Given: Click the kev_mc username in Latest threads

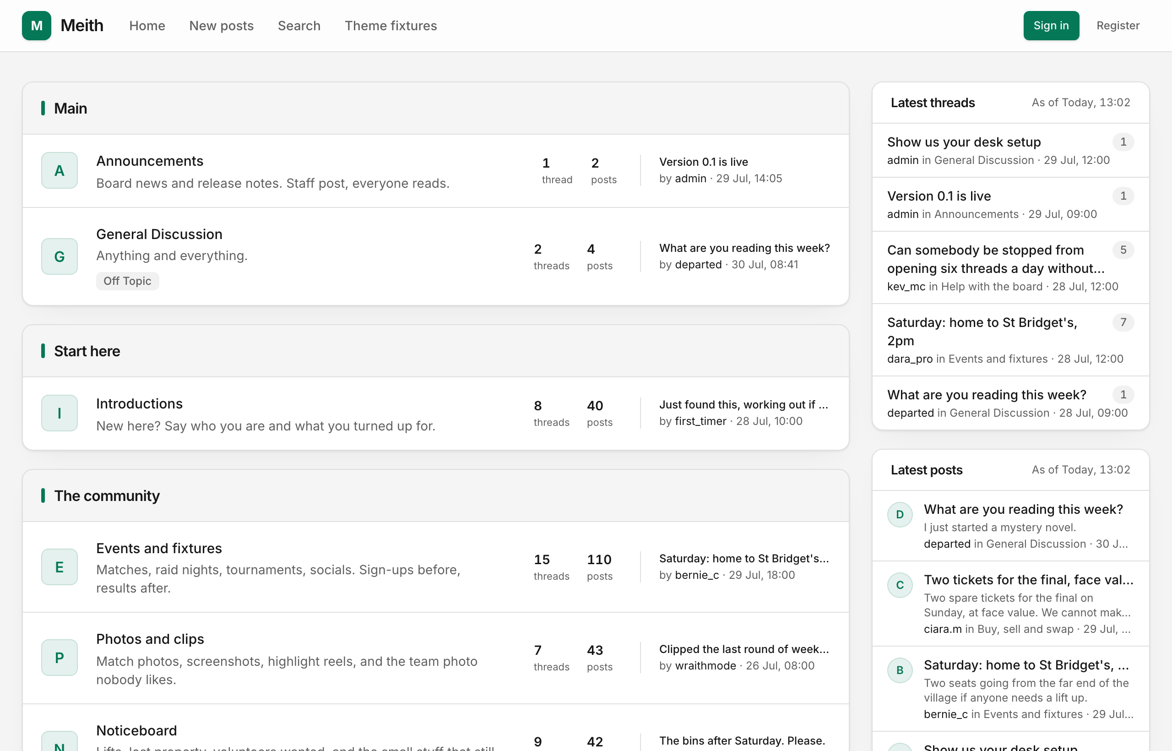Looking at the screenshot, I should 906,287.
